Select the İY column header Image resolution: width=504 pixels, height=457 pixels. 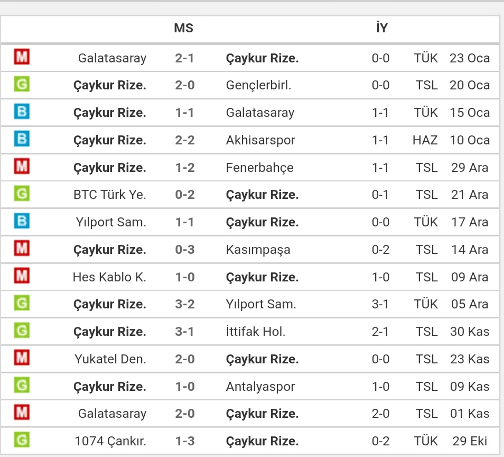pos(382,28)
